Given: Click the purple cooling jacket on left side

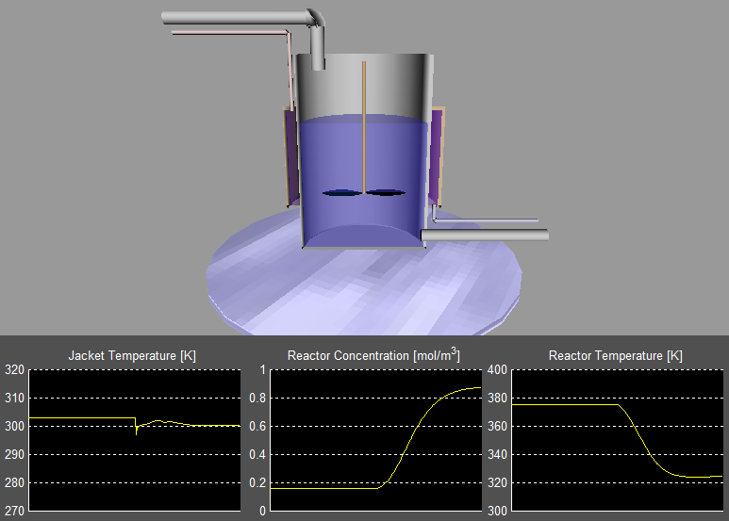Looking at the screenshot, I should point(291,157).
